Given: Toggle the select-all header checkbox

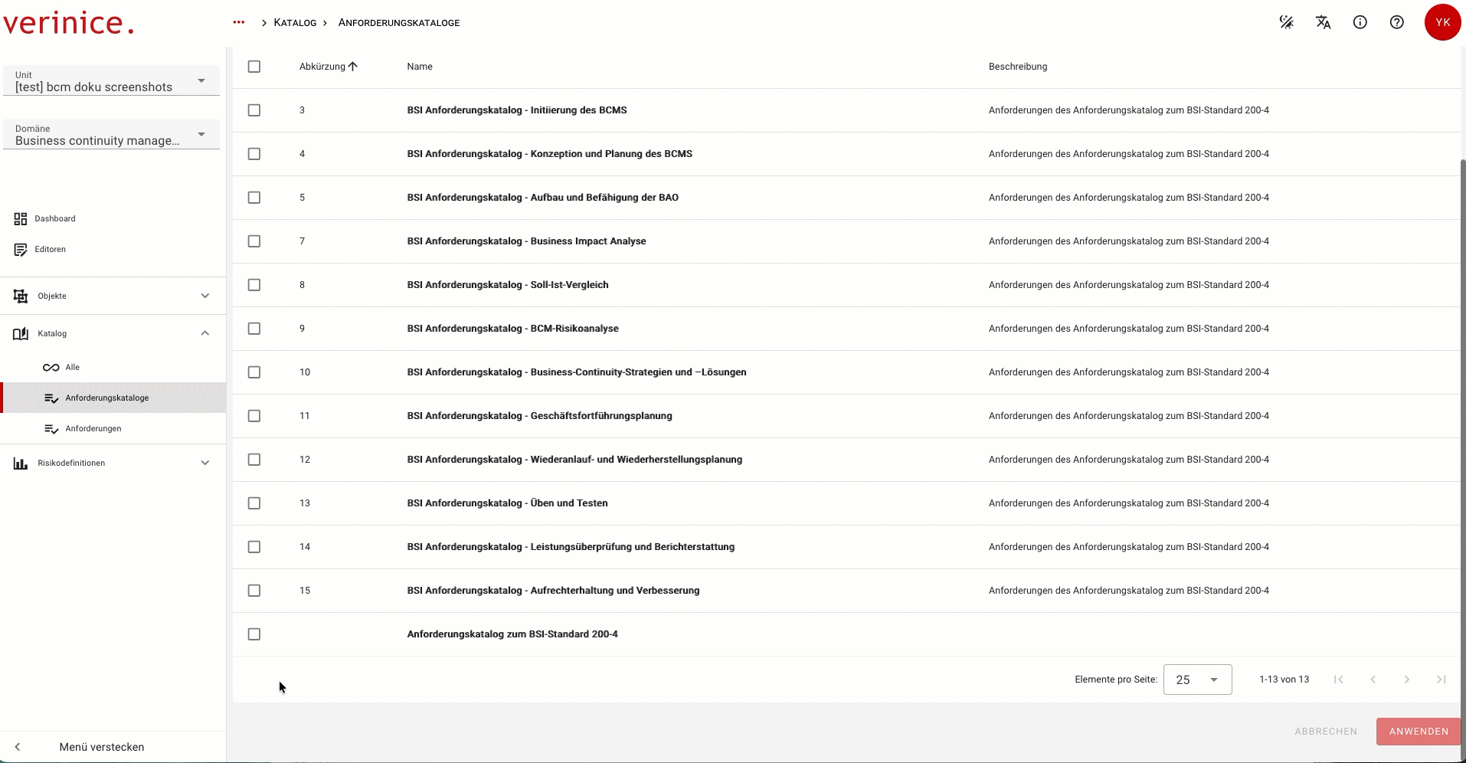Looking at the screenshot, I should [x=254, y=67].
